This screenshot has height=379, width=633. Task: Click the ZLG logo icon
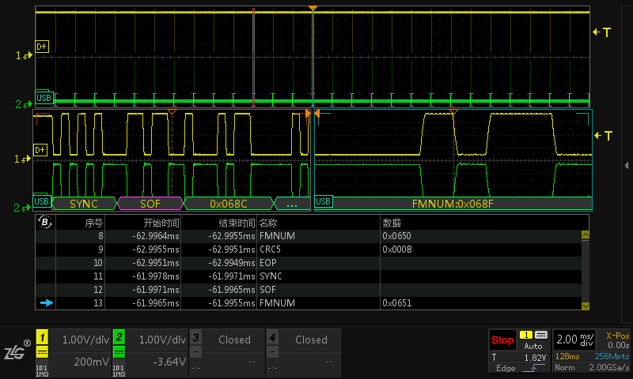tap(16, 351)
